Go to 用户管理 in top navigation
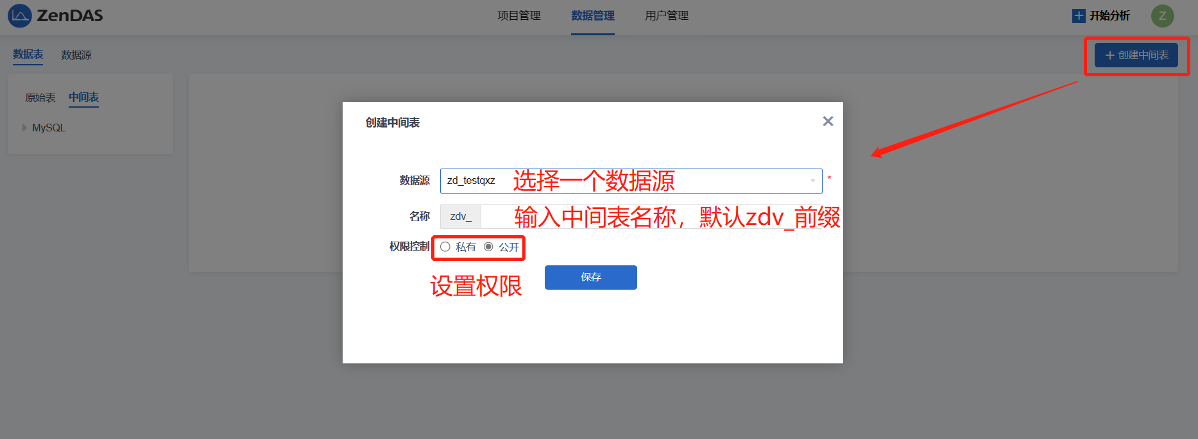 tap(666, 16)
